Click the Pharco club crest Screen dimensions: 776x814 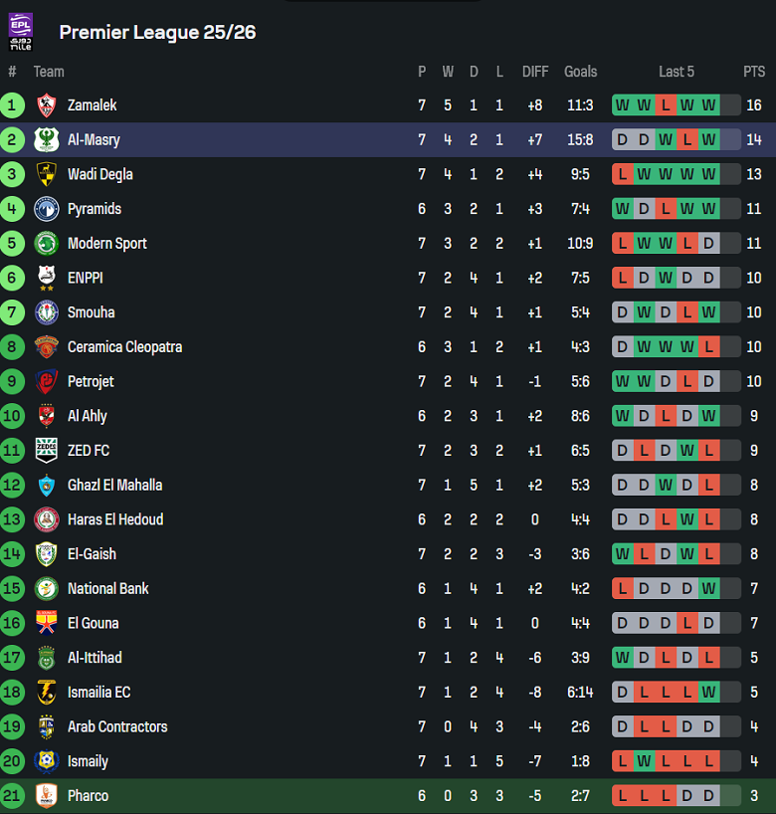pyautogui.click(x=47, y=796)
